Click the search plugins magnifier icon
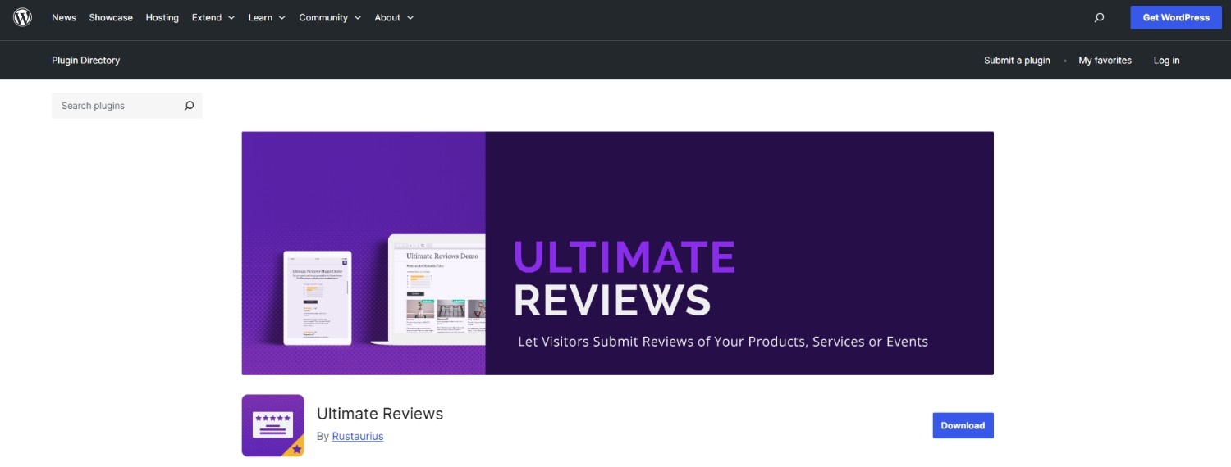Screen dimensions: 1231x467 [x=189, y=106]
